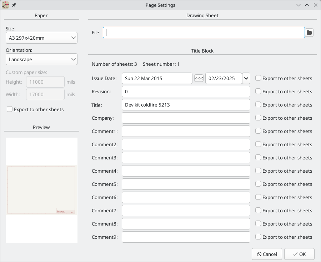Toggle export of paper settings to other sheets

tap(10, 109)
